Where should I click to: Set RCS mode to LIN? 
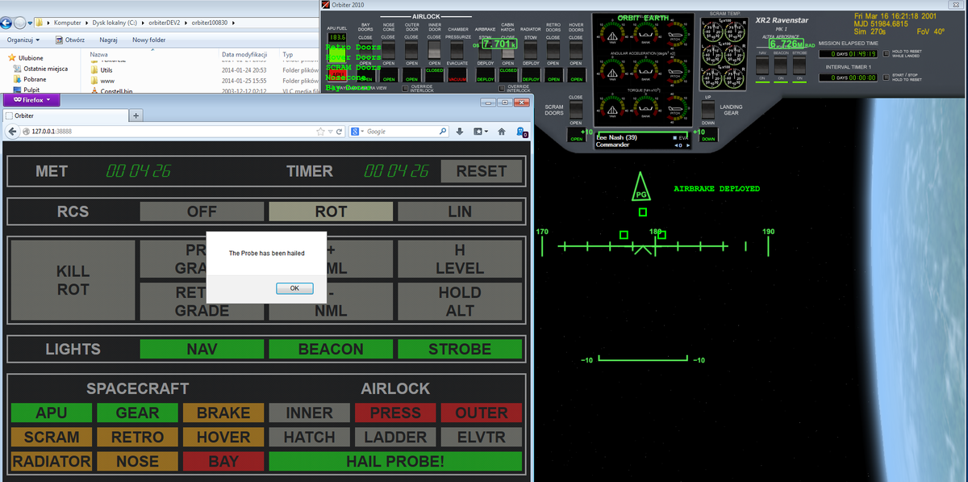coord(460,212)
